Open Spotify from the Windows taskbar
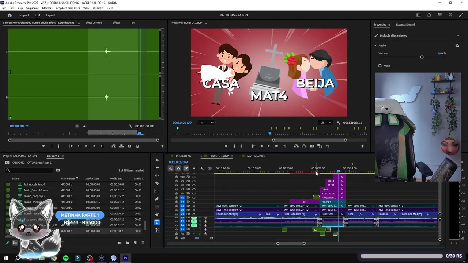Image resolution: width=468 pixels, height=263 pixels. [66, 258]
